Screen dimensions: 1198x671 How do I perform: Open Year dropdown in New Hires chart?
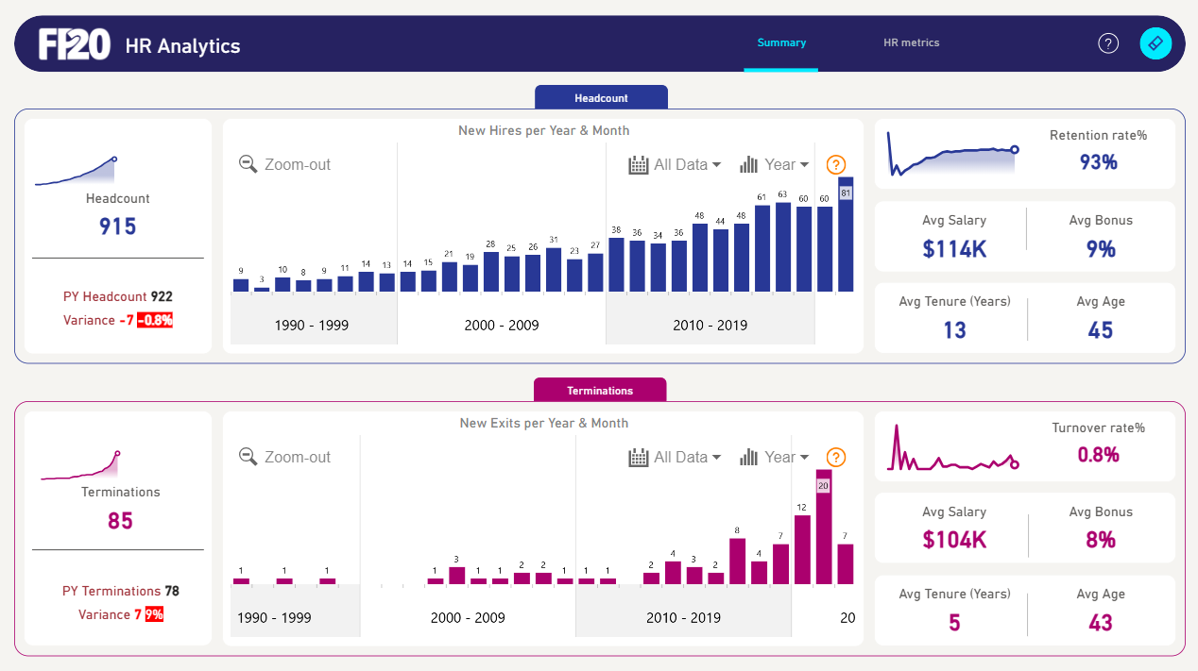[787, 164]
